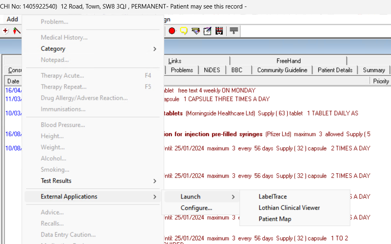Click the notepad with pen icon
This screenshot has width=391, height=244.
[207, 31]
